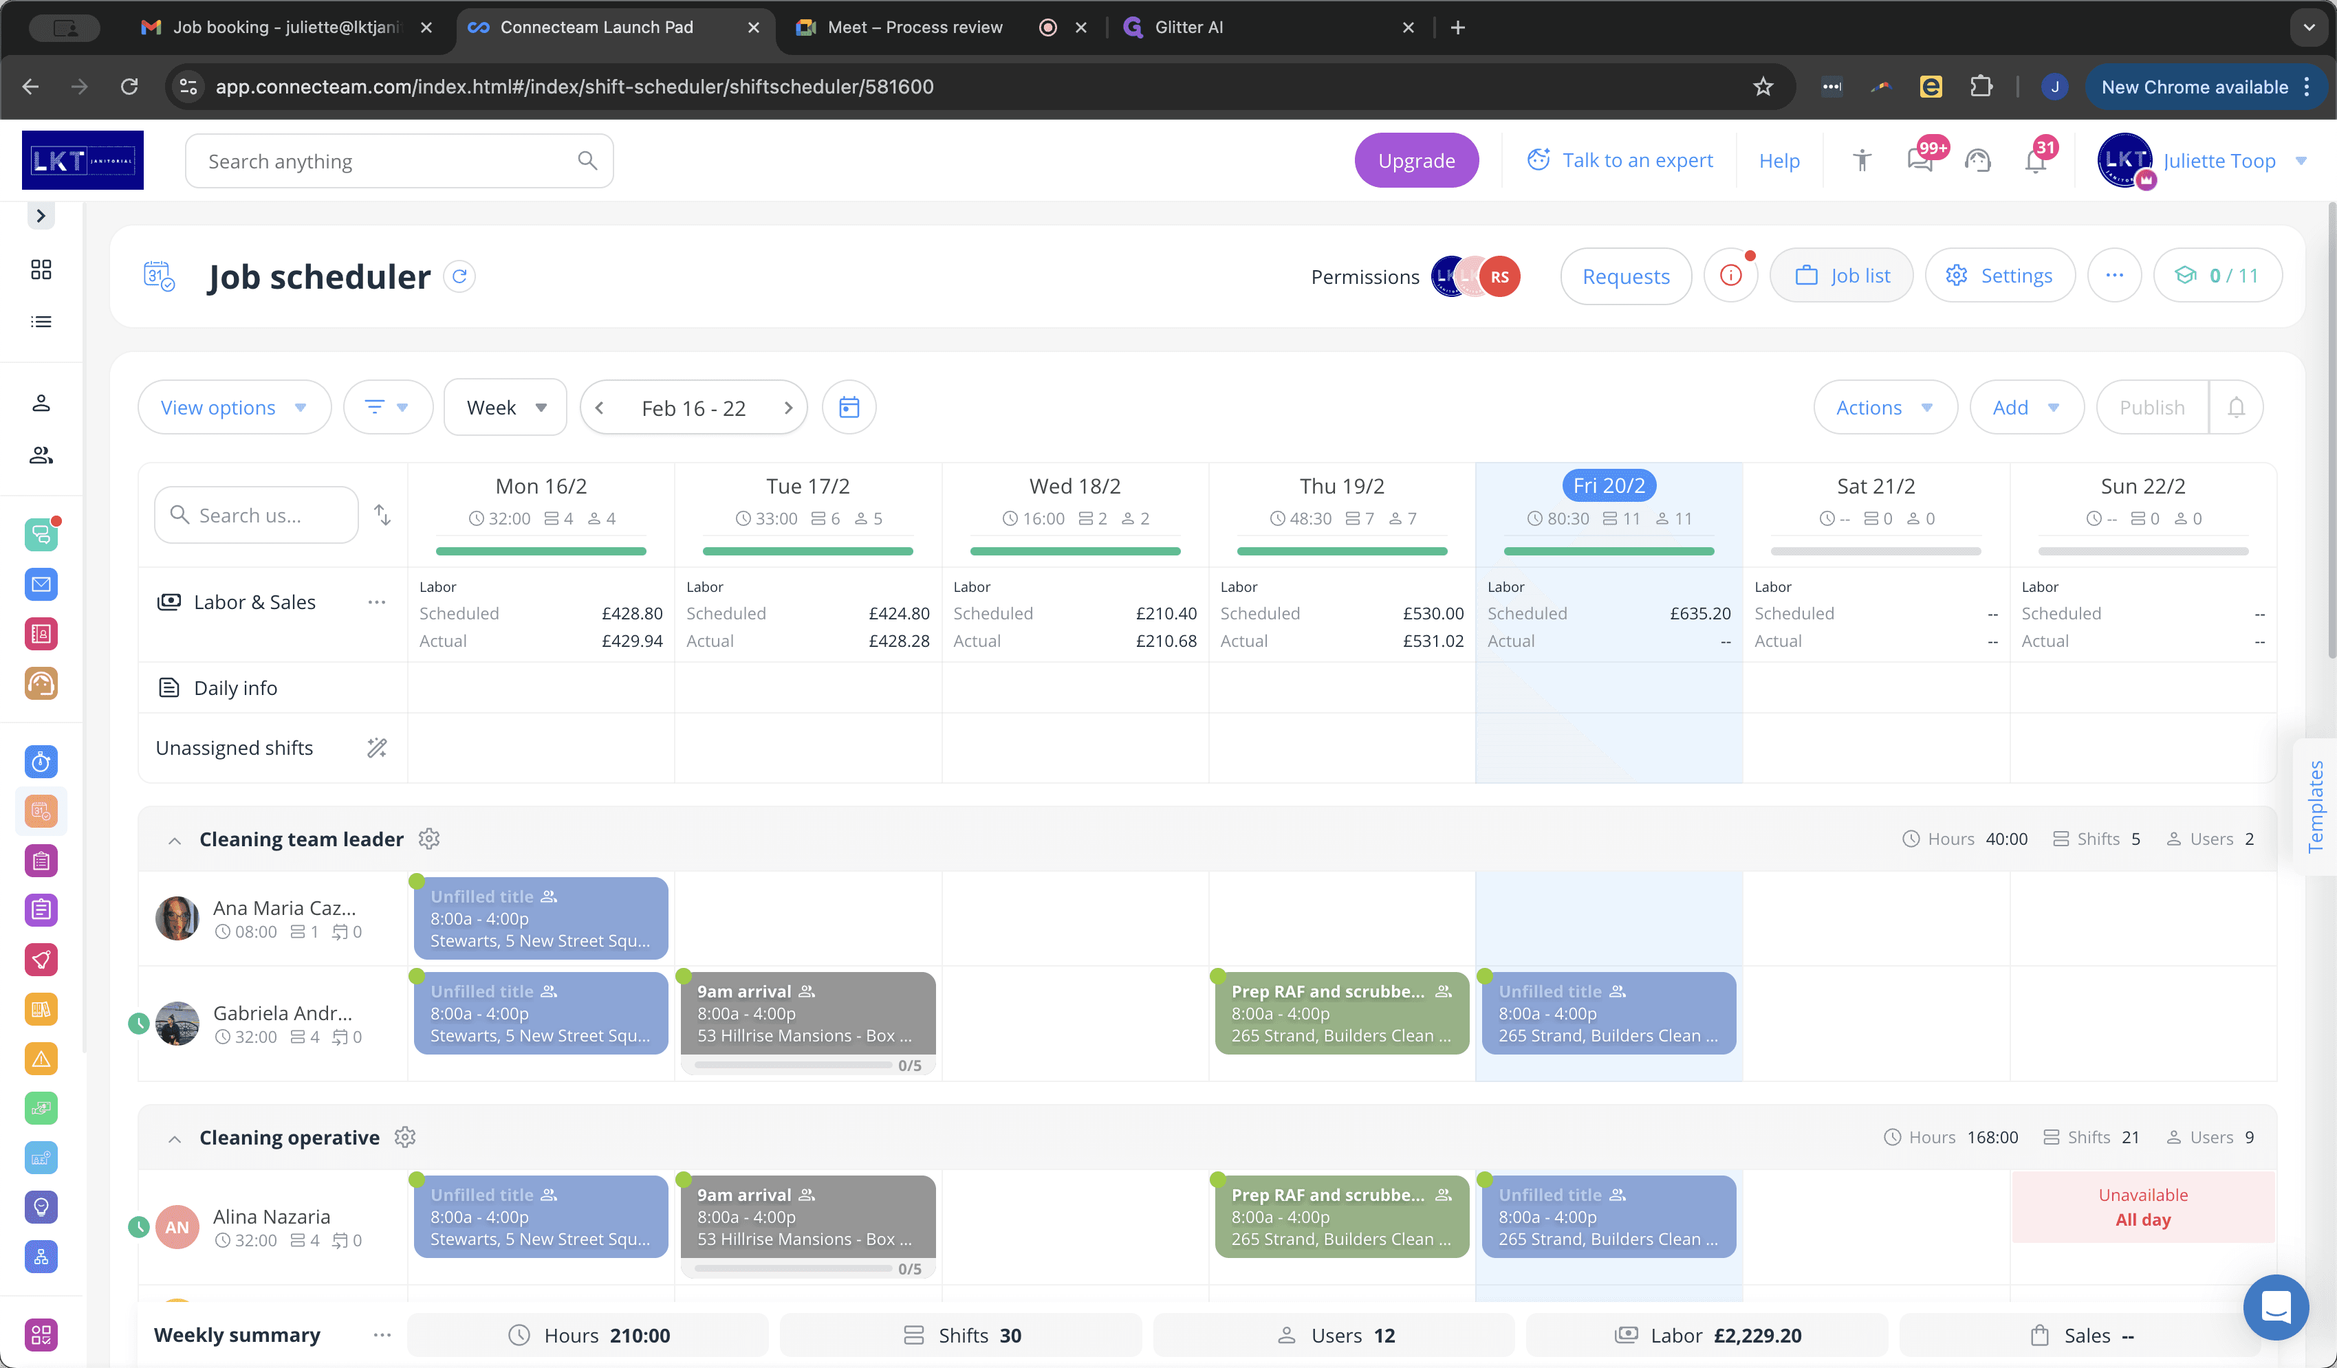Open the headset support icon

click(1978, 160)
